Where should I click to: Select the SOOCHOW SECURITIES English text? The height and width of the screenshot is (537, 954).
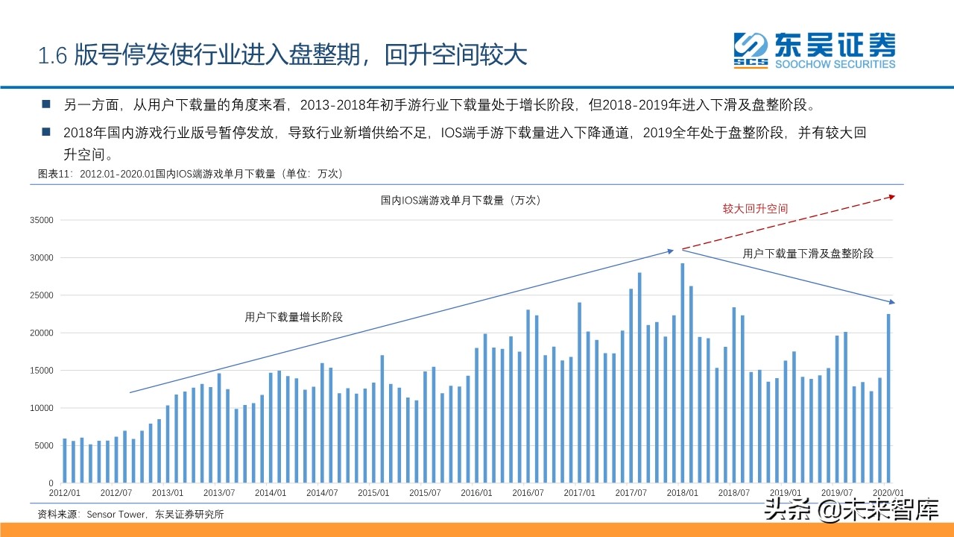[835, 64]
